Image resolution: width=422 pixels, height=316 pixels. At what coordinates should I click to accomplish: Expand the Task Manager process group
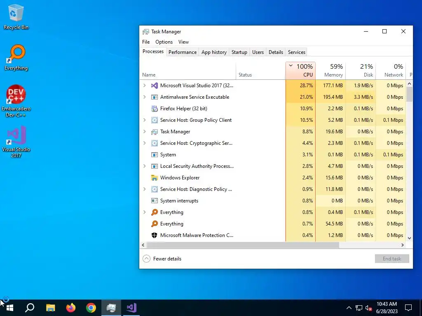[145, 132]
